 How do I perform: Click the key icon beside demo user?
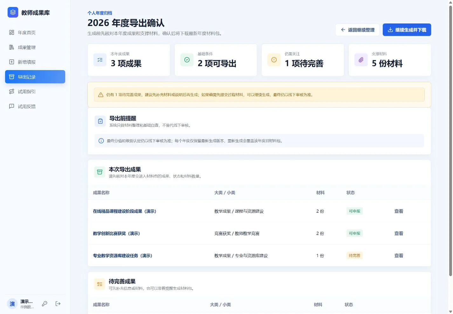click(x=45, y=304)
